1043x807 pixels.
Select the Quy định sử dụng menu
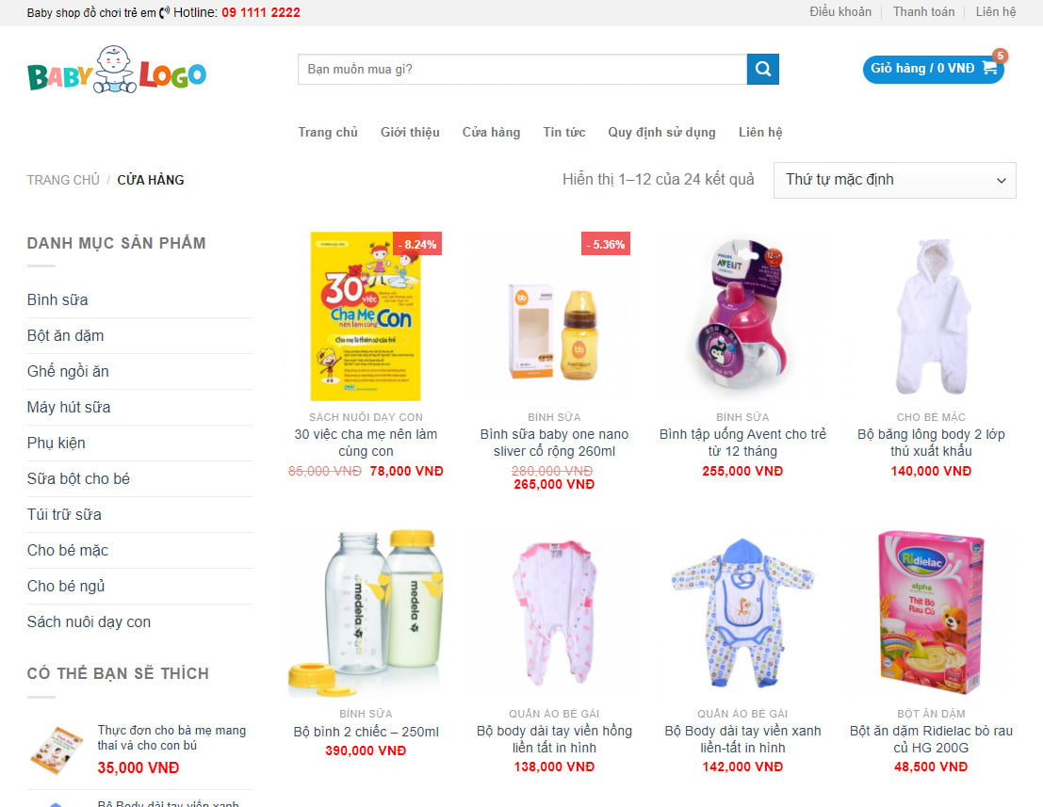[661, 132]
